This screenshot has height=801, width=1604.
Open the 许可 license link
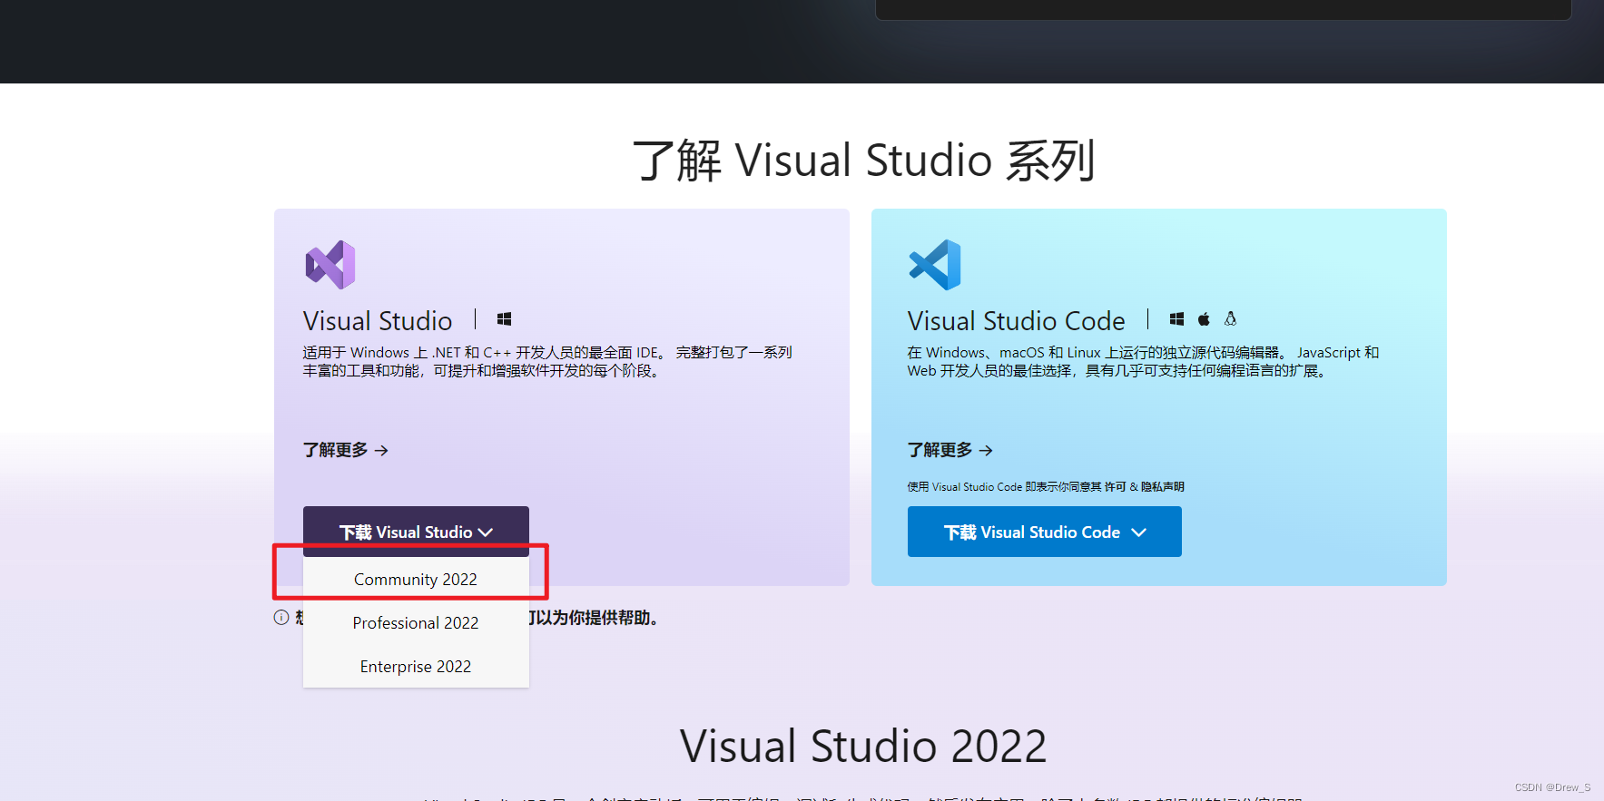coord(1115,487)
